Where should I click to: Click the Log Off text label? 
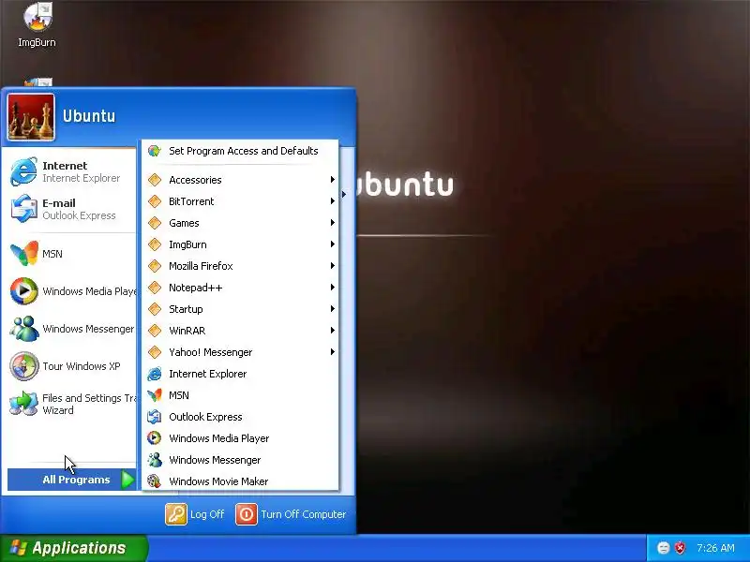point(207,514)
